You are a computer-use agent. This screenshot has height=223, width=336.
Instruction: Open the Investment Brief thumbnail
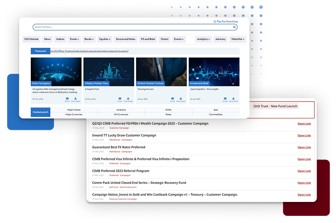(x=214, y=72)
